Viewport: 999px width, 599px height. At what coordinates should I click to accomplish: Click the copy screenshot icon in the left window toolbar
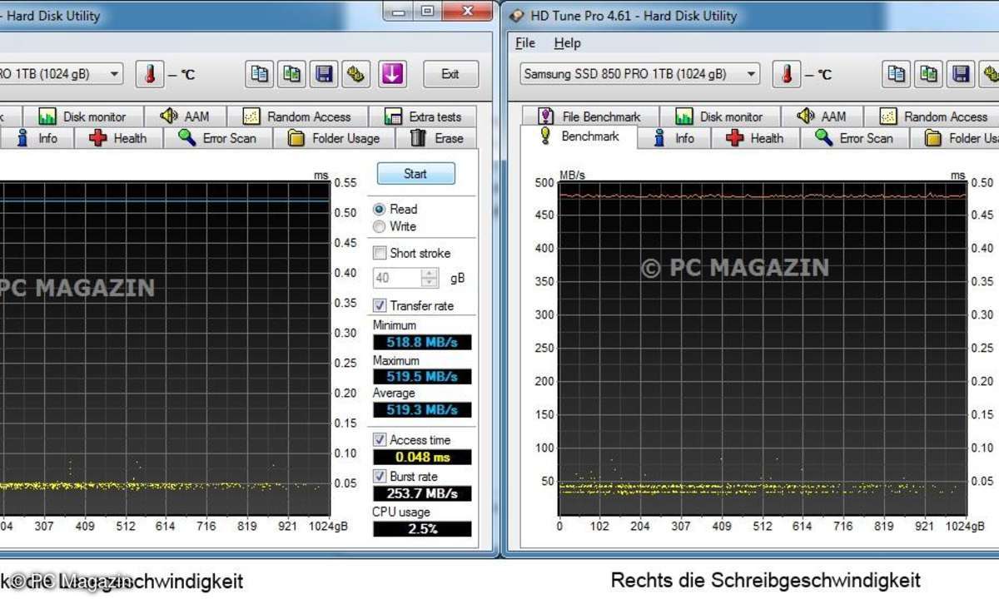pyautogui.click(x=291, y=74)
